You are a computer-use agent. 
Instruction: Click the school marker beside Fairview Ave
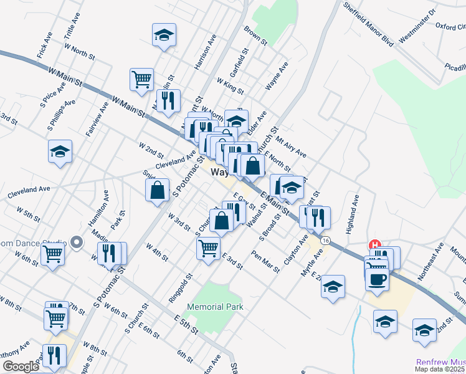pyautogui.click(x=60, y=151)
